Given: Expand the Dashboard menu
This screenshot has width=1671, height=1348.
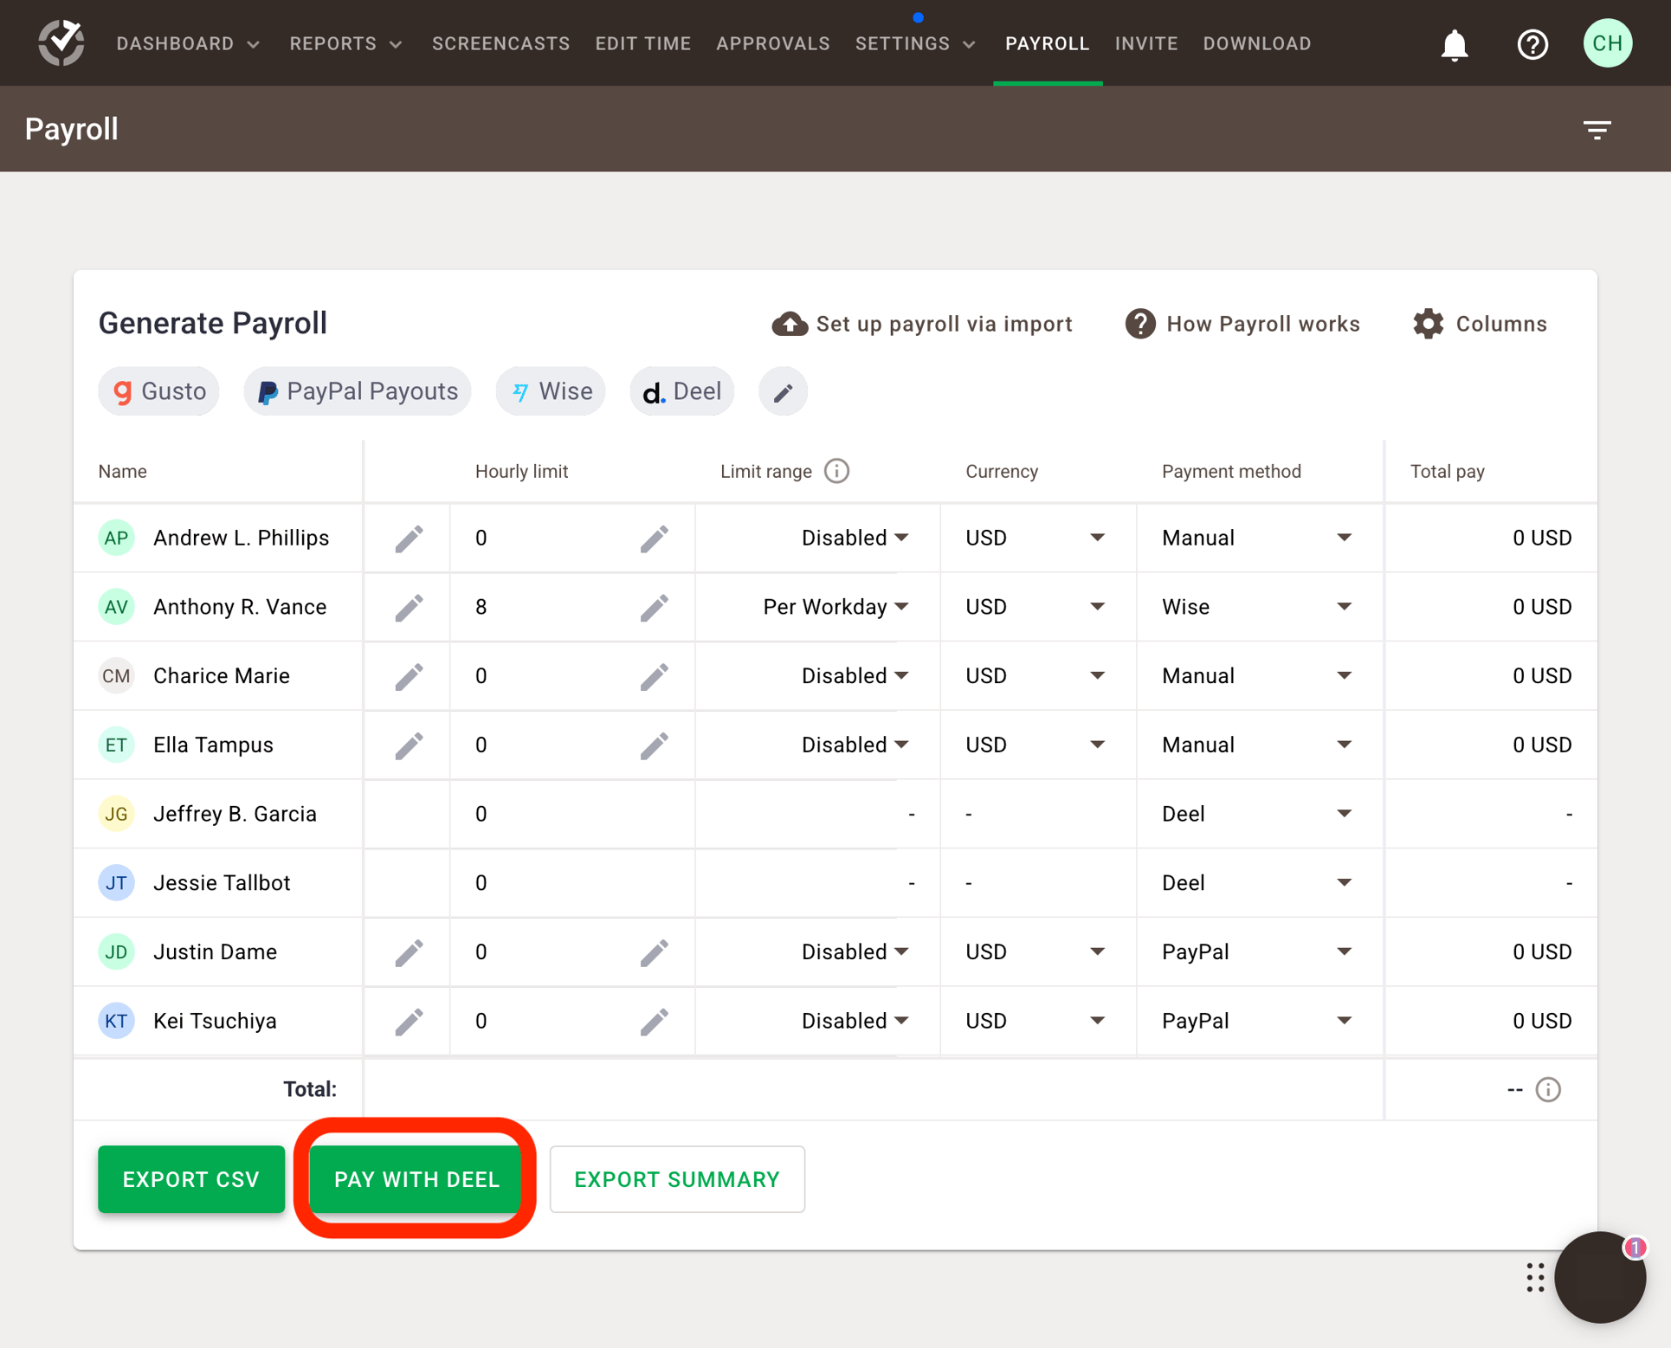Looking at the screenshot, I should 188,43.
